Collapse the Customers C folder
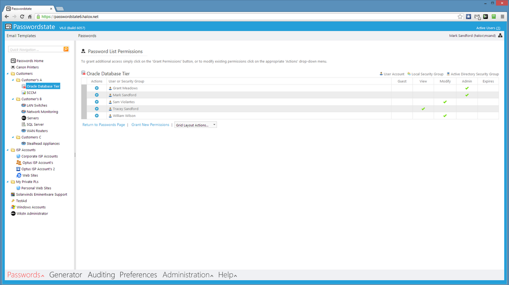The width and height of the screenshot is (509, 285). pyautogui.click(x=13, y=137)
